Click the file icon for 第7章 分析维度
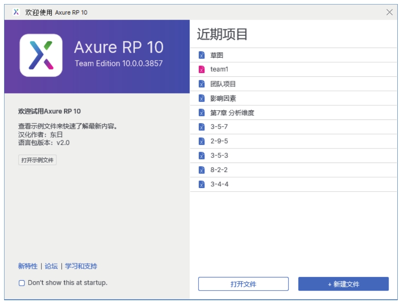 coord(202,113)
